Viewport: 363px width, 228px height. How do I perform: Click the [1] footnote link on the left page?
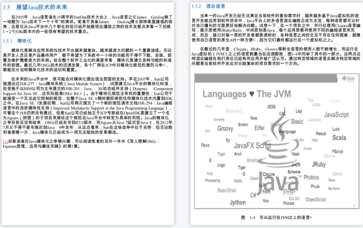pyautogui.click(x=5, y=141)
